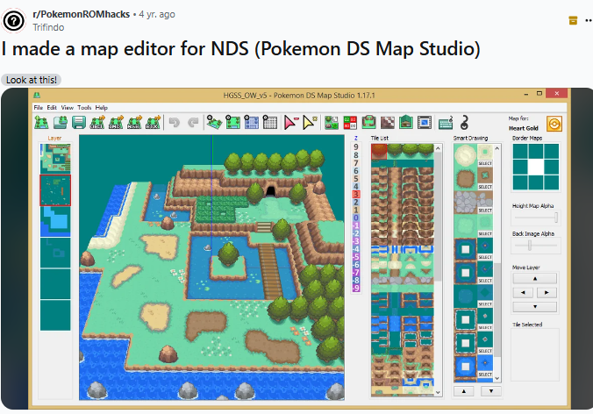Toggle the white grid view icon

click(x=270, y=123)
